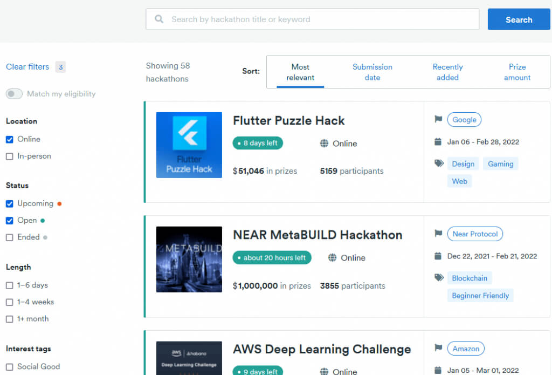Screen dimensions: 552x375
Task: Focus the hackathon title or keyword search field
Action: click(312, 19)
